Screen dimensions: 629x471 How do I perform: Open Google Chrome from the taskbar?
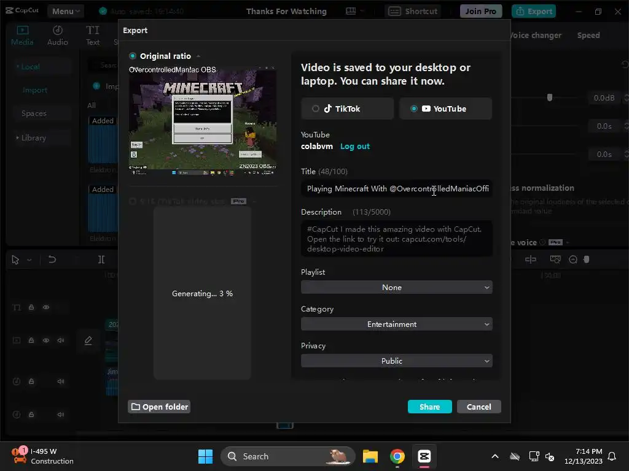pyautogui.click(x=397, y=456)
